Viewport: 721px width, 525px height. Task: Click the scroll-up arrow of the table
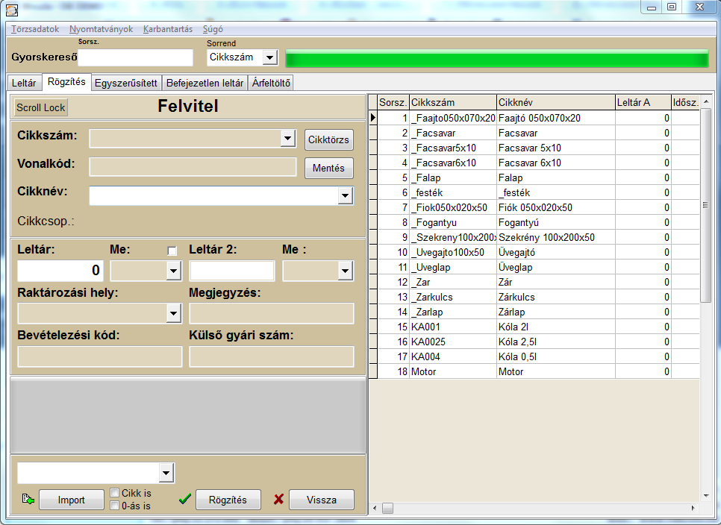[x=706, y=101]
